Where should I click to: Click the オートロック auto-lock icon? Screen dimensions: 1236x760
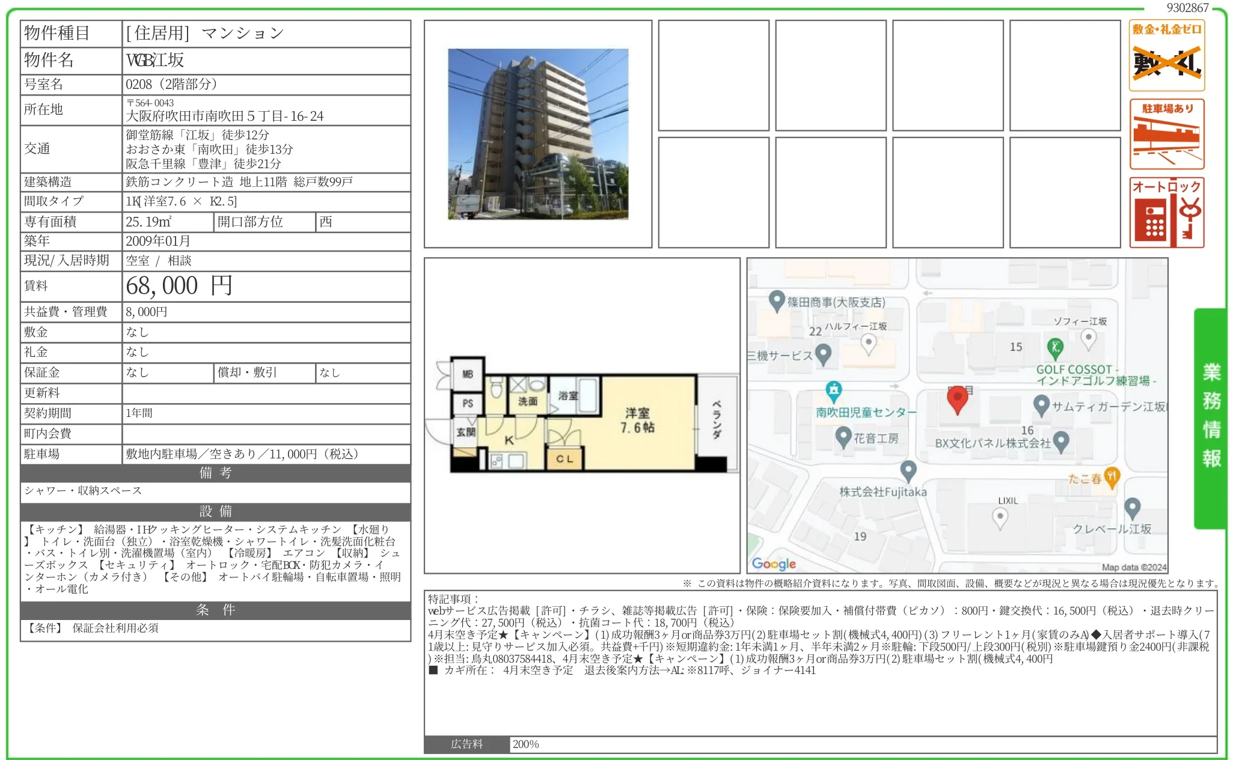point(1166,213)
